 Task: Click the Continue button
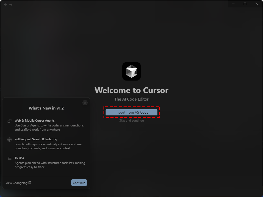click(79, 183)
